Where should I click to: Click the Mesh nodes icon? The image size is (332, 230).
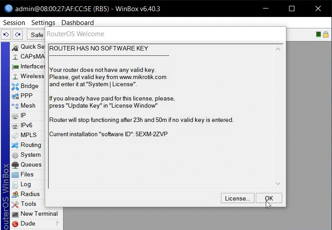15,106
